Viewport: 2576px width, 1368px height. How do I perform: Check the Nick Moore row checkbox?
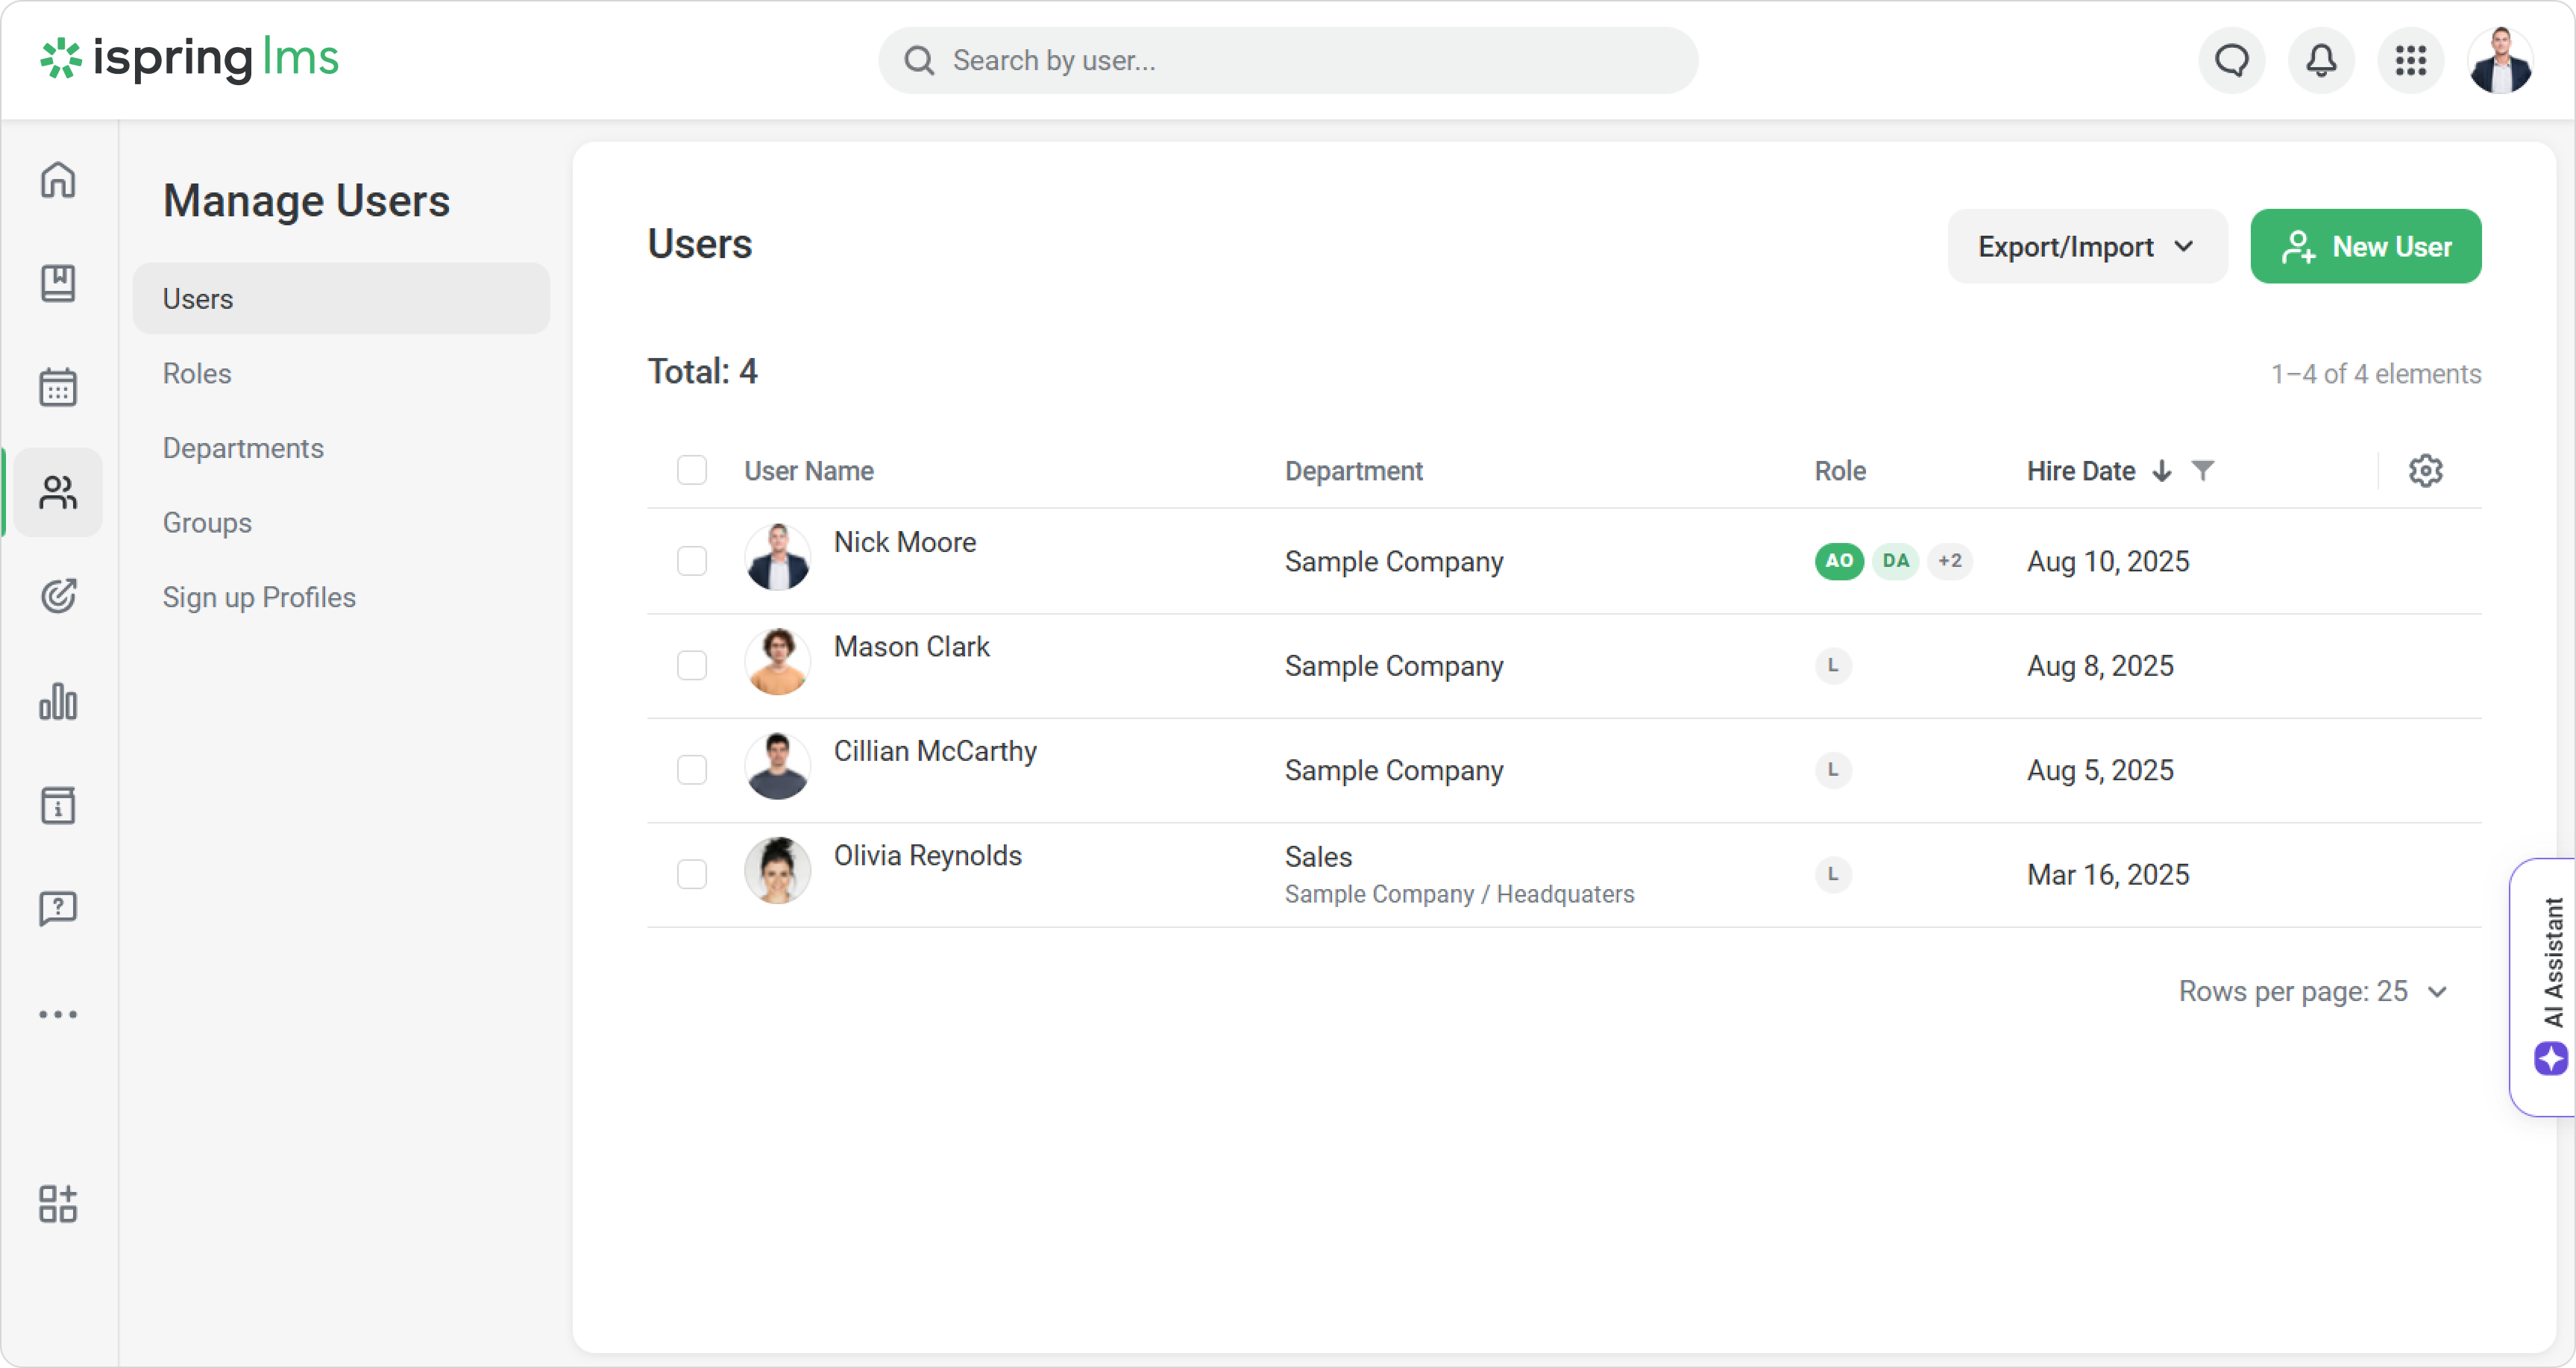(692, 561)
